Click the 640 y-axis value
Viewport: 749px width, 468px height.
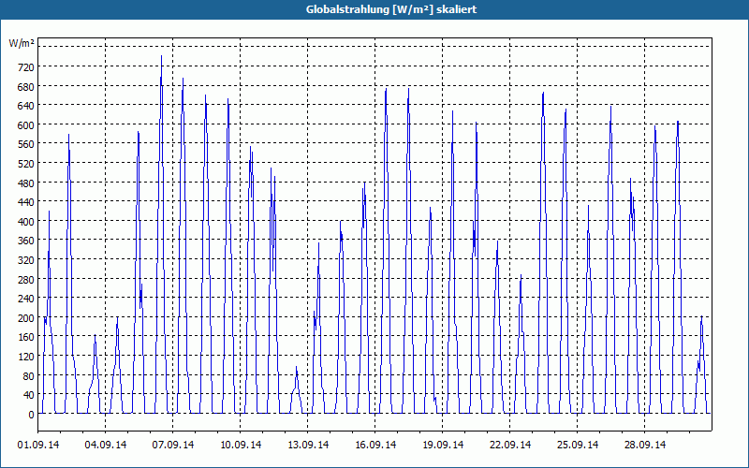pyautogui.click(x=25, y=106)
